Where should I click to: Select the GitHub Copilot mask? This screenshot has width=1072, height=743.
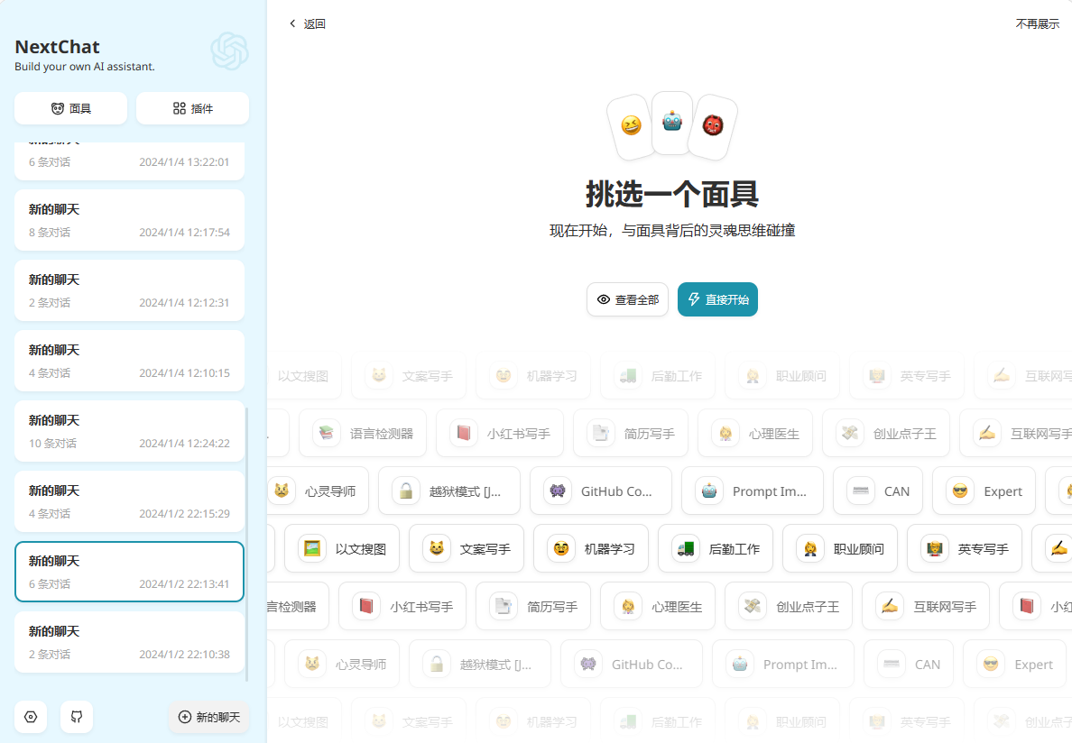tap(600, 491)
